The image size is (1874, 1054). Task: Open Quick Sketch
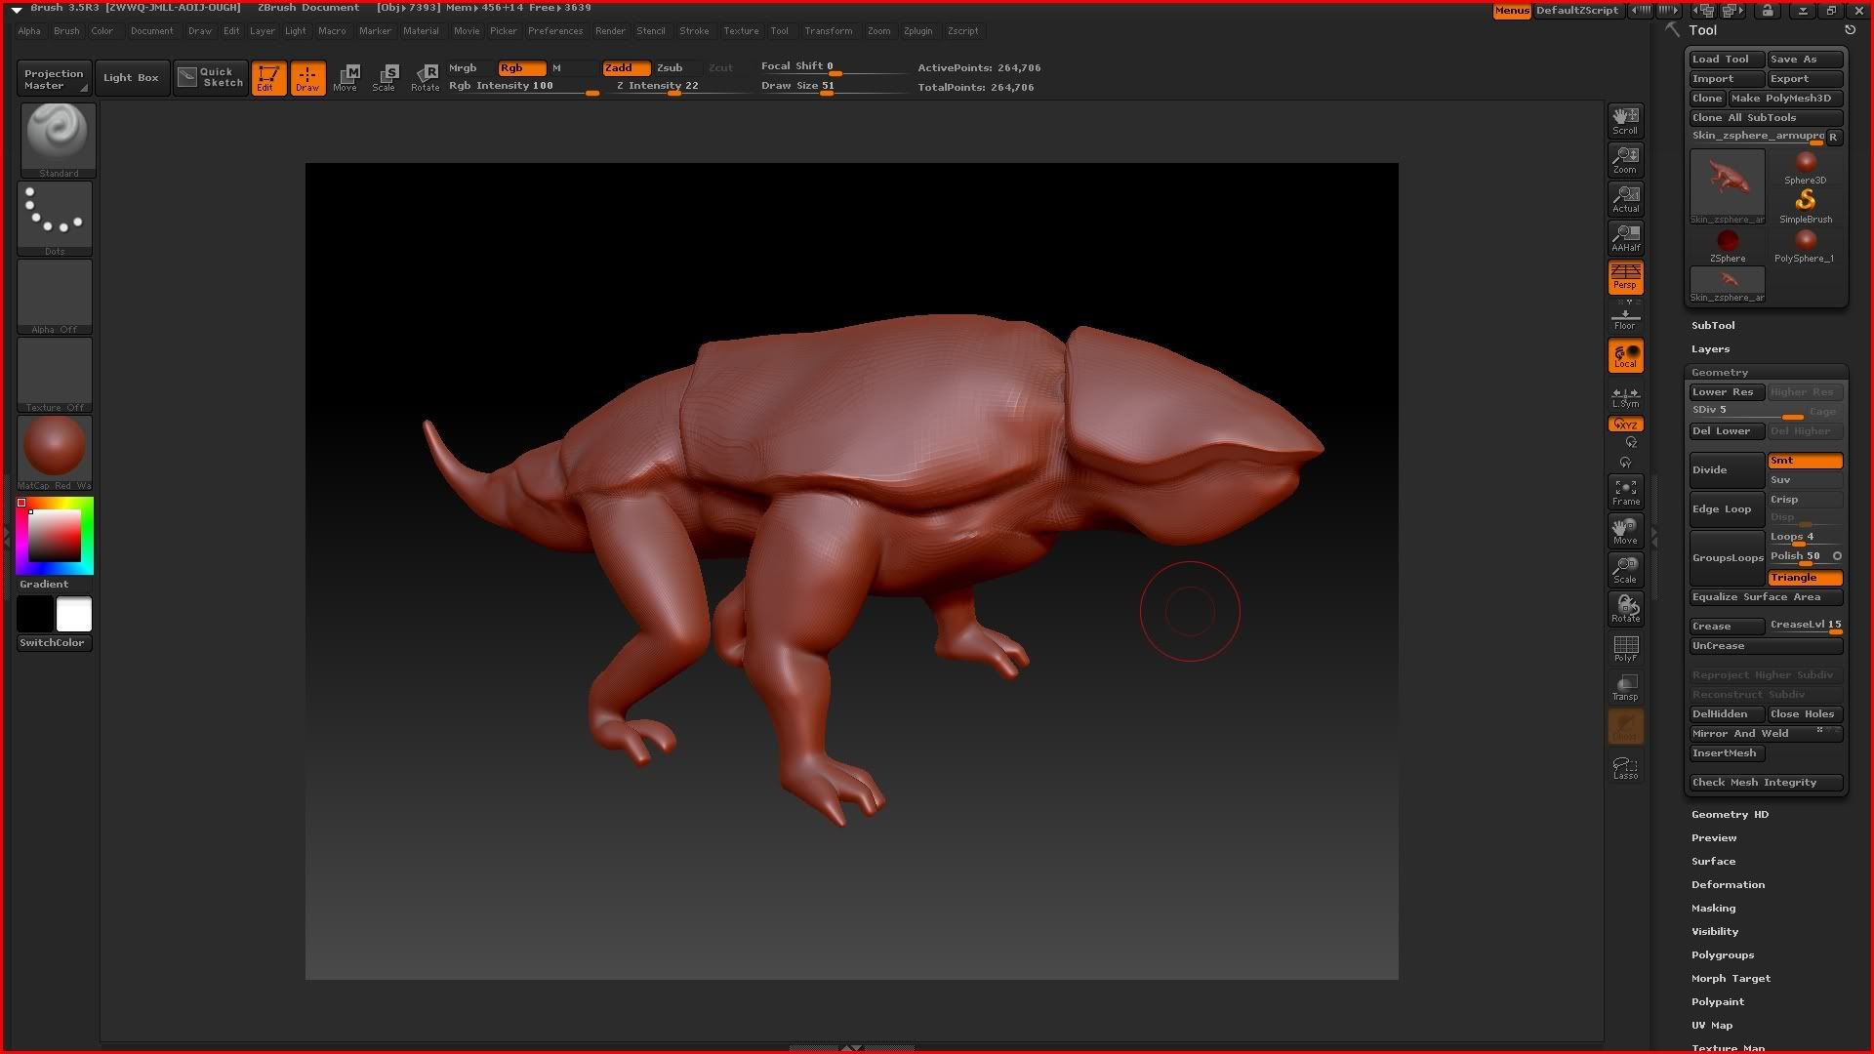211,77
